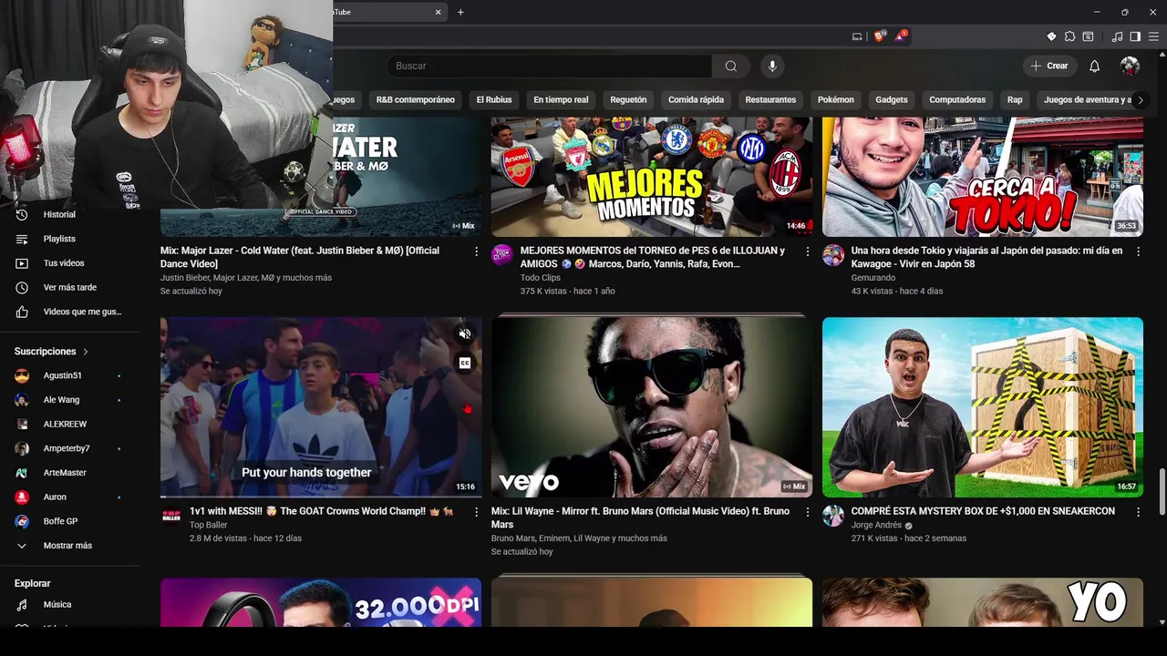This screenshot has width=1167, height=656.
Task: Click Todo Clips channel avatar
Action: 502,254
